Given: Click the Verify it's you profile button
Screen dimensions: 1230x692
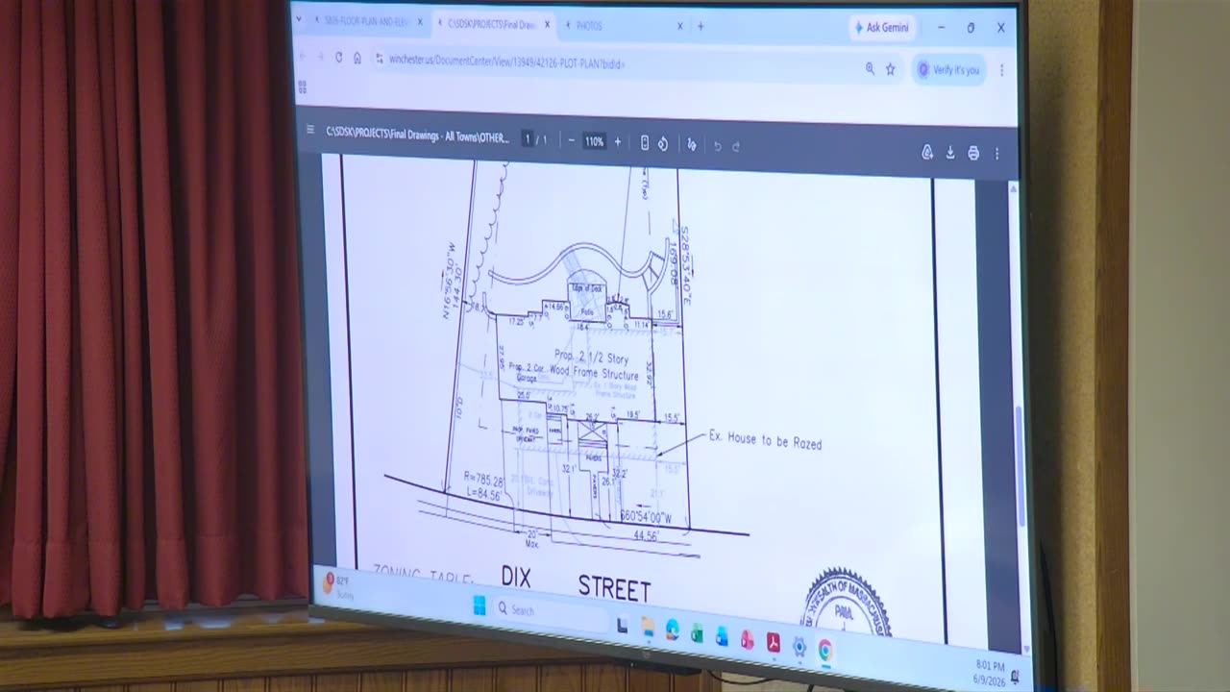Looking at the screenshot, I should click(x=948, y=70).
